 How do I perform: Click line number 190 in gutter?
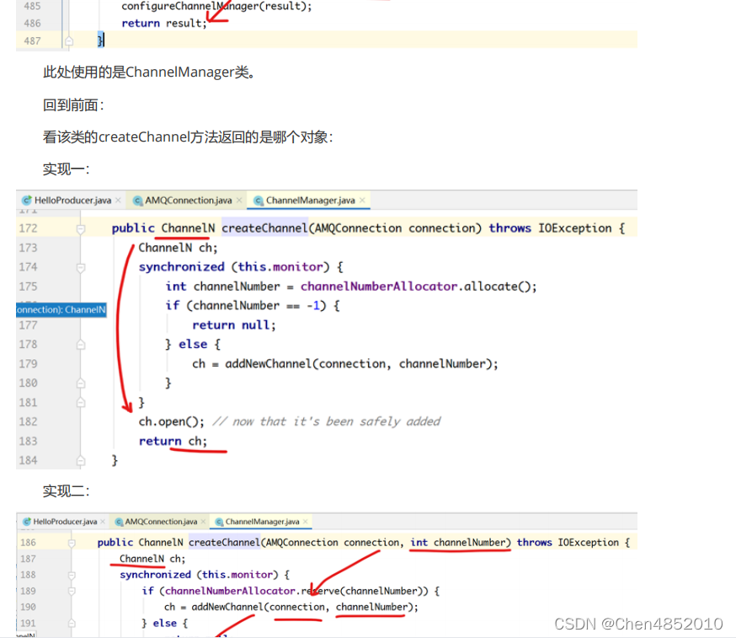pos(28,607)
